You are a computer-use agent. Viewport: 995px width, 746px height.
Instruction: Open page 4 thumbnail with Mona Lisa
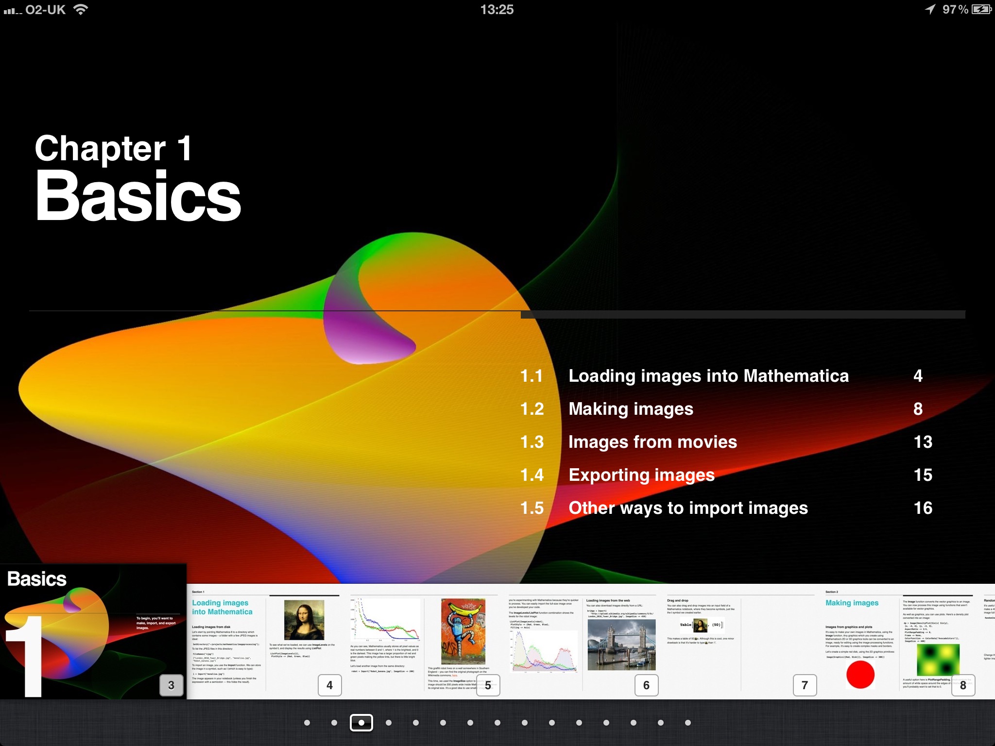coord(266,642)
